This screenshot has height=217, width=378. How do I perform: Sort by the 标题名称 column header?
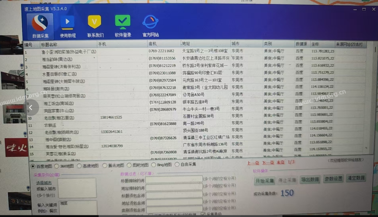(69, 44)
